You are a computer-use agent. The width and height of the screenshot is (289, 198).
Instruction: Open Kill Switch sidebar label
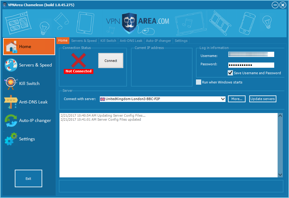point(29,83)
